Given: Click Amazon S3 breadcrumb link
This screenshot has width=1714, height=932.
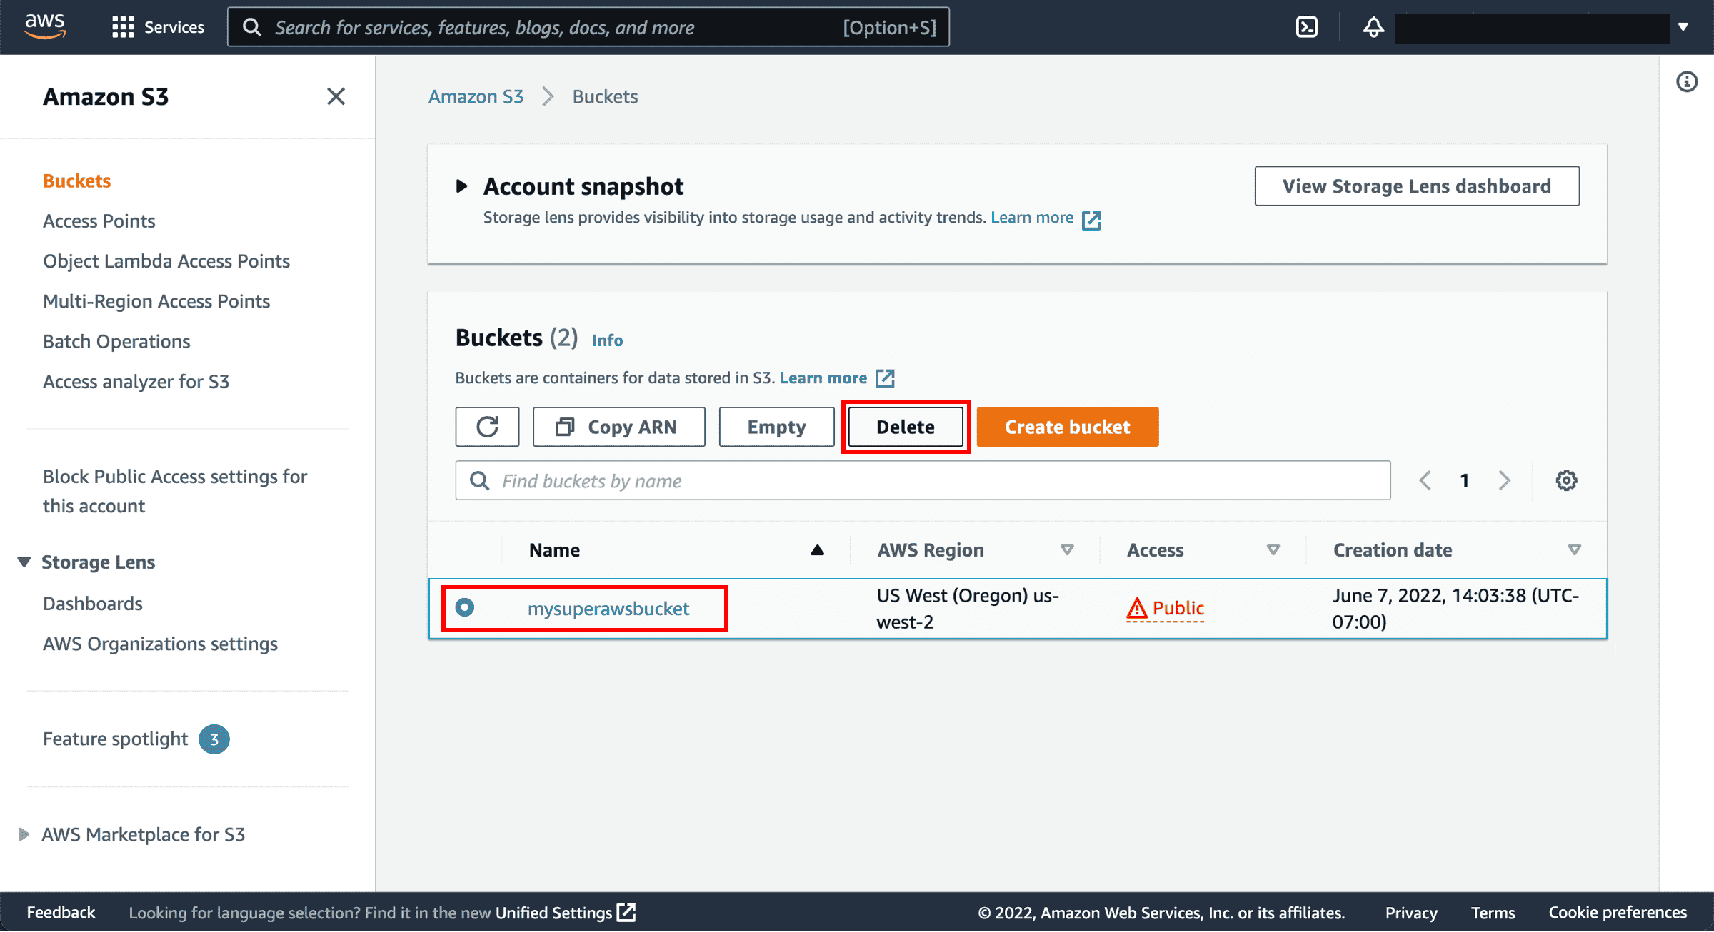Looking at the screenshot, I should point(476,96).
